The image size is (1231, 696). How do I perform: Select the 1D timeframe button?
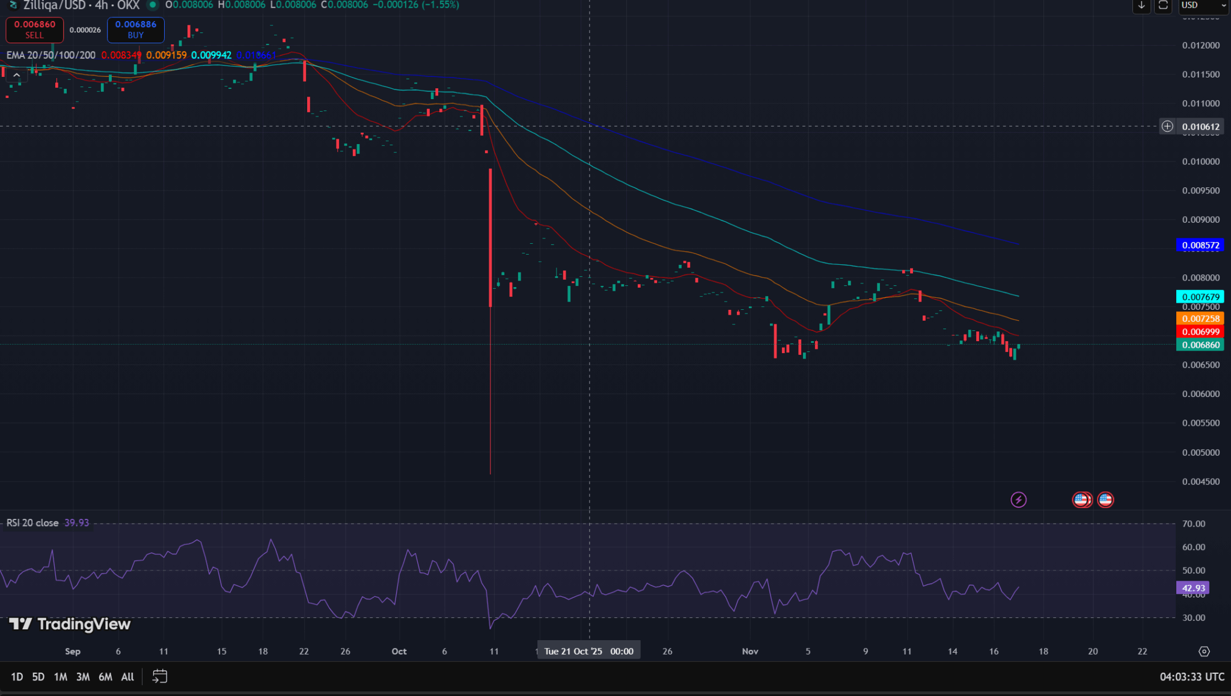pos(17,676)
